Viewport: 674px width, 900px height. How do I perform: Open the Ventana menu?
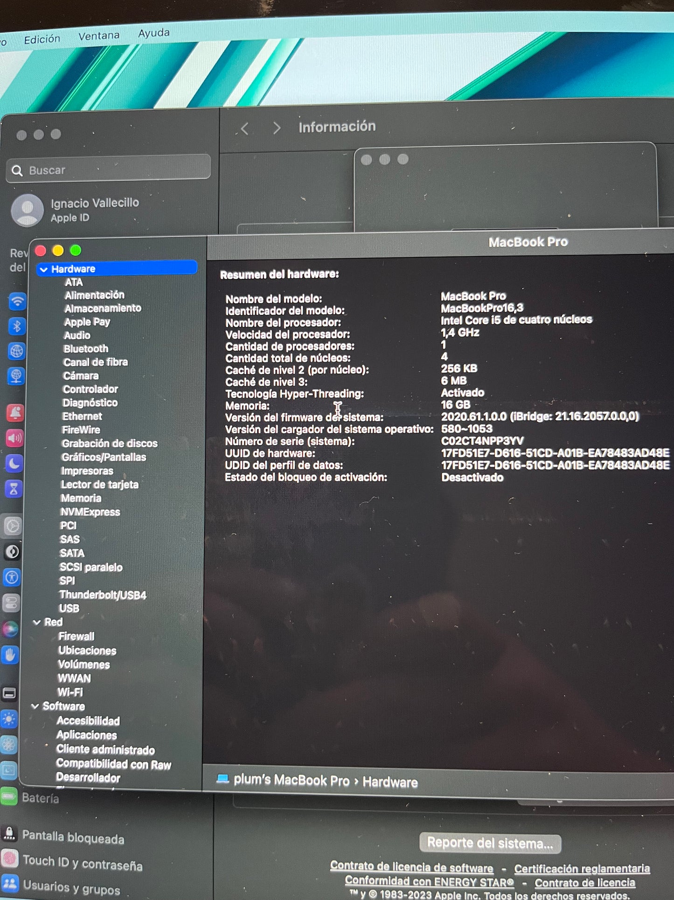(x=99, y=36)
